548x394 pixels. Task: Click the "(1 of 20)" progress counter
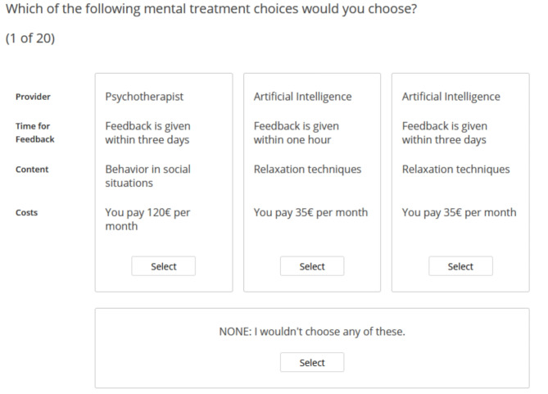coord(30,38)
